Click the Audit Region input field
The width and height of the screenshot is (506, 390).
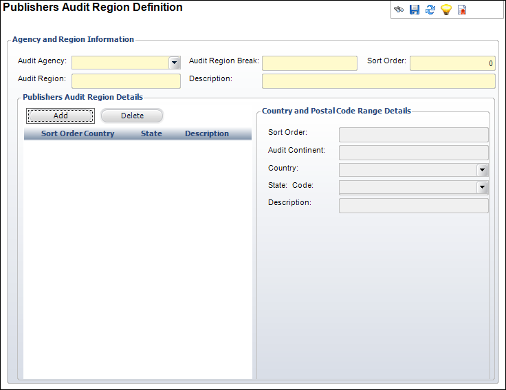[126, 81]
